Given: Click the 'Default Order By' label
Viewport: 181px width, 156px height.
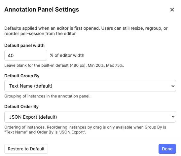Looking at the screenshot, I should 21,106.
